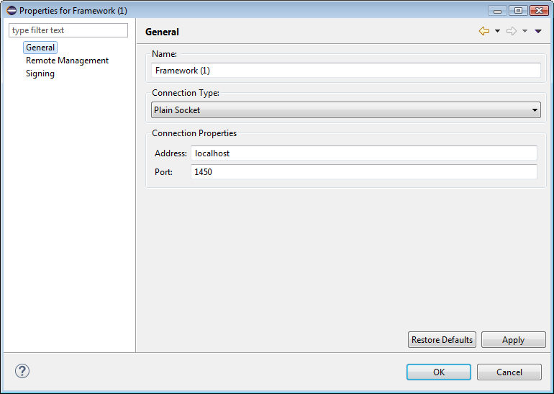Screen dimensions: 554x394
Task: Open the preferences page view menu arrow
Action: [538, 31]
